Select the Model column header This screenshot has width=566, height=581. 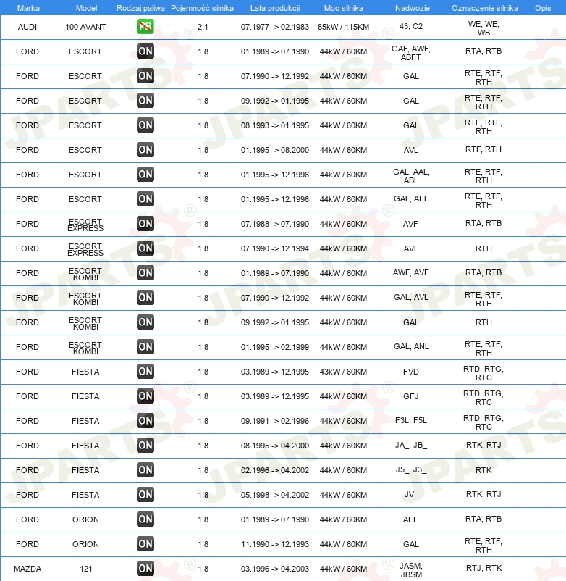(x=85, y=8)
